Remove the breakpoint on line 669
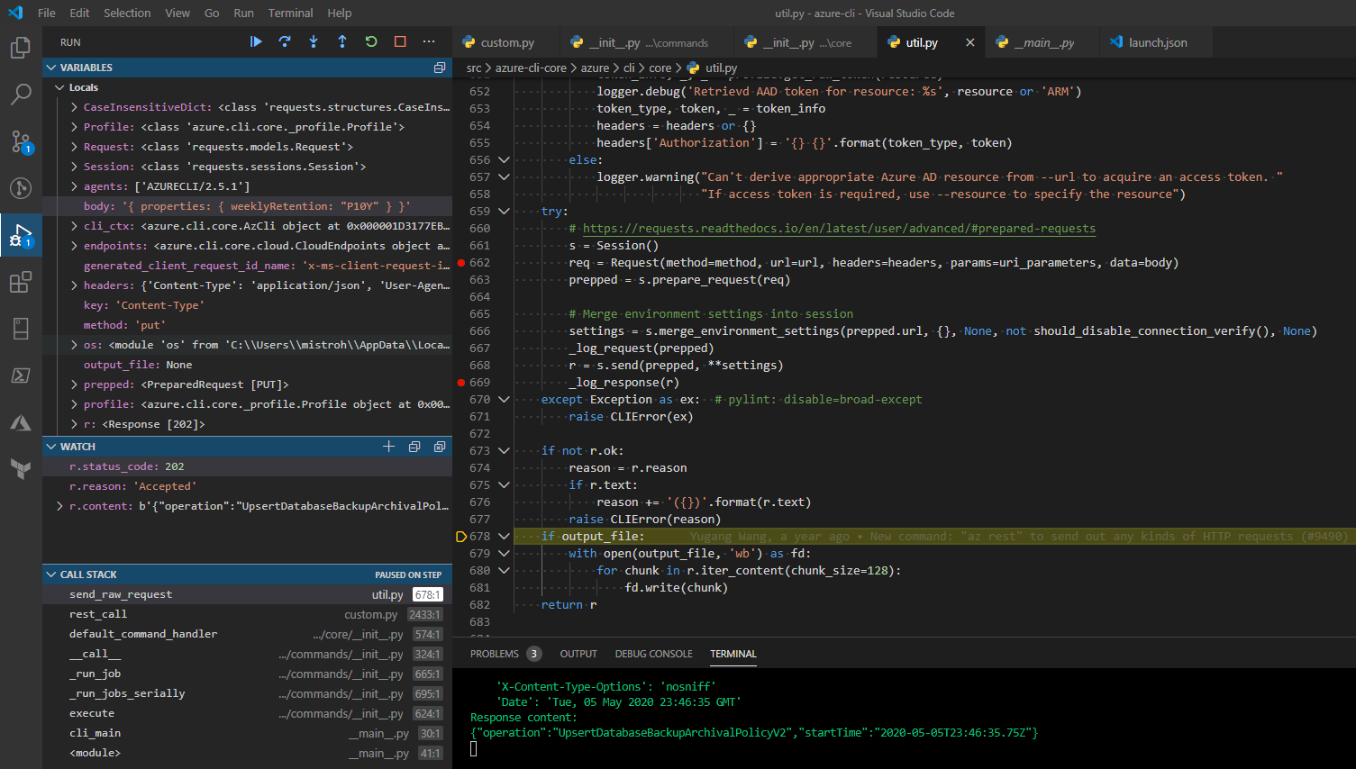The width and height of the screenshot is (1356, 769). tap(461, 383)
